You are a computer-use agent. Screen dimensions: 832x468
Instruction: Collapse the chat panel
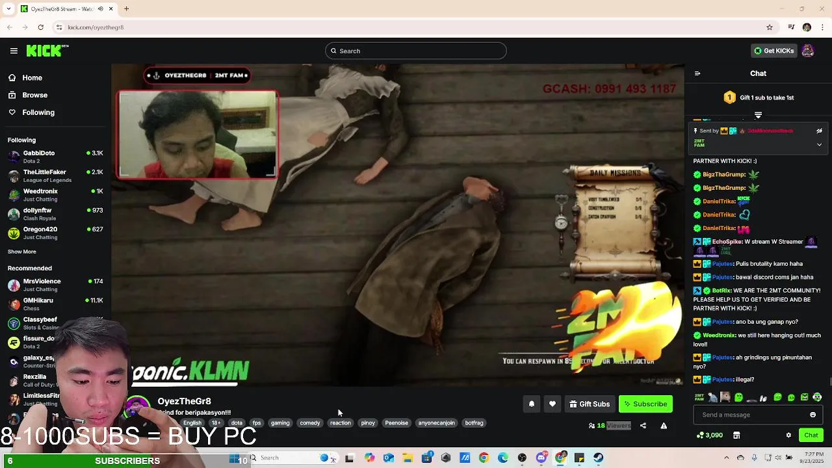[x=697, y=73]
